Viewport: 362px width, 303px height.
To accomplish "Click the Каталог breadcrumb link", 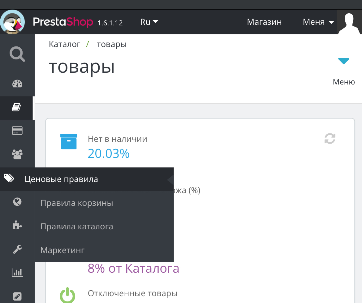I will 64,44.
